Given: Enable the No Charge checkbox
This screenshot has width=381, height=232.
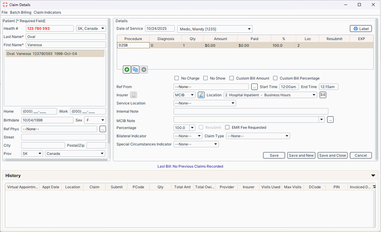Looking at the screenshot, I should [x=177, y=78].
